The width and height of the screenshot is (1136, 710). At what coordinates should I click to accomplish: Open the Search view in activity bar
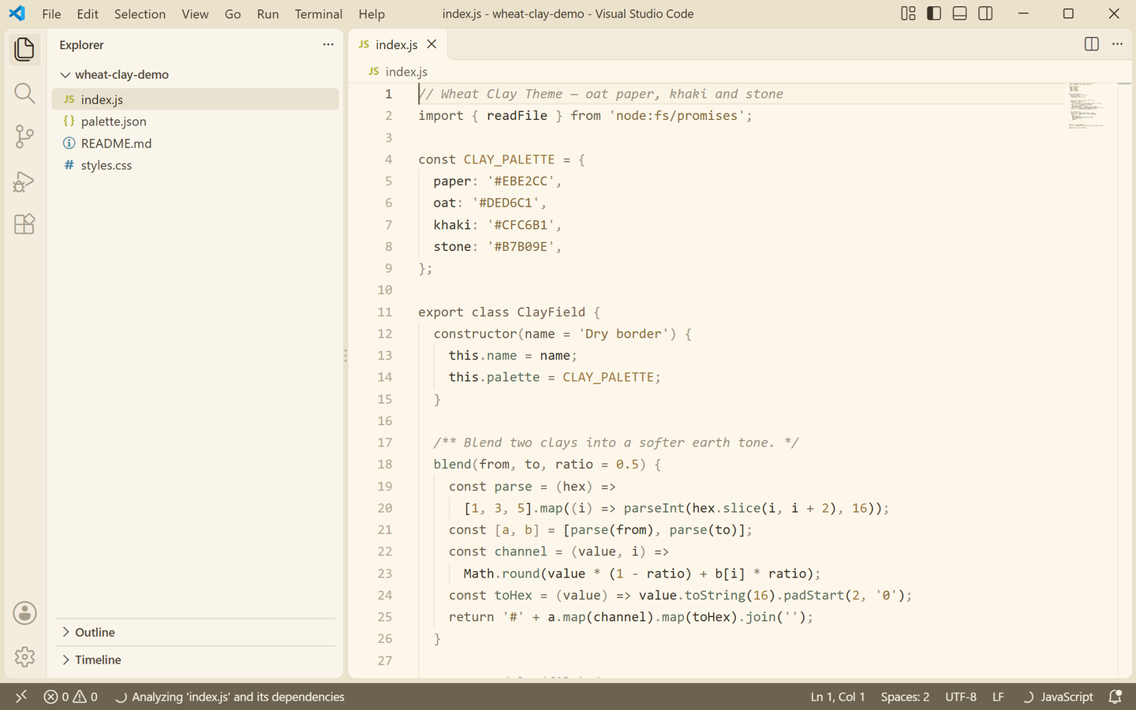pos(24,93)
